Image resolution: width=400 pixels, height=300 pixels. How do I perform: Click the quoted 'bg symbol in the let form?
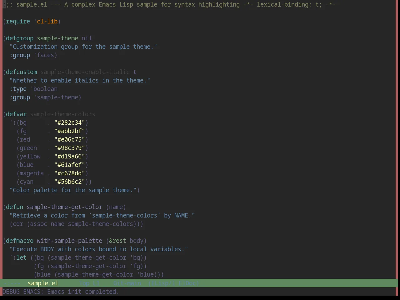[x=135, y=257]
